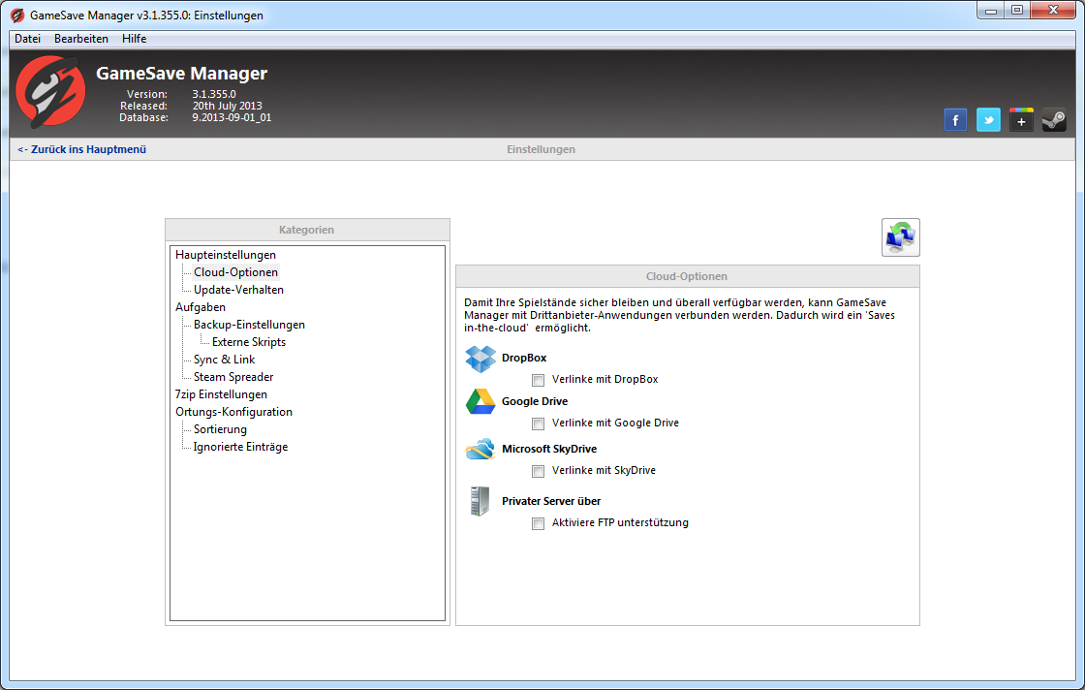Select Update-Verhalten tree entry
The image size is (1085, 690).
pos(238,290)
